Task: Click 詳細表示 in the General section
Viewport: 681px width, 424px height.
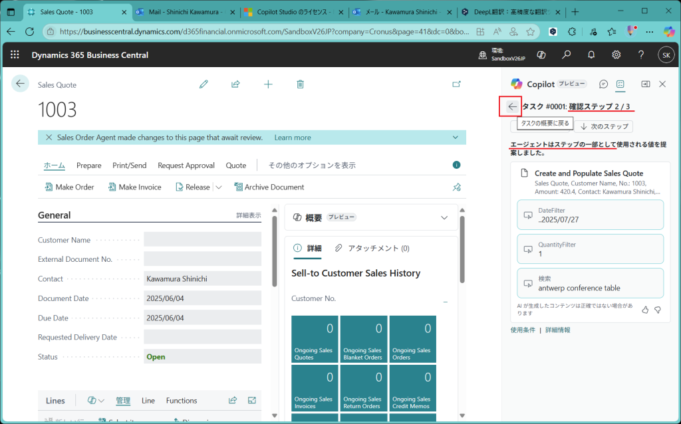Action: coord(249,215)
